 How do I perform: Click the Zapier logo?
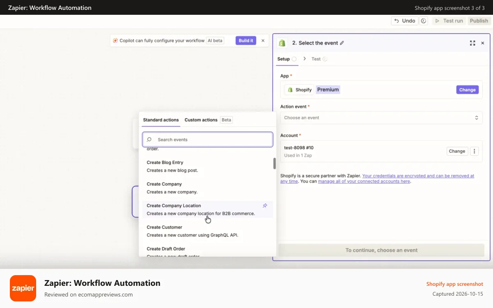tap(23, 288)
